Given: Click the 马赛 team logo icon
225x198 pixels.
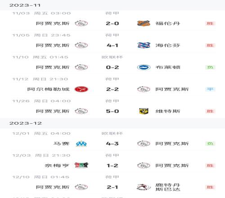Looking at the screenshot, I should point(81,144).
